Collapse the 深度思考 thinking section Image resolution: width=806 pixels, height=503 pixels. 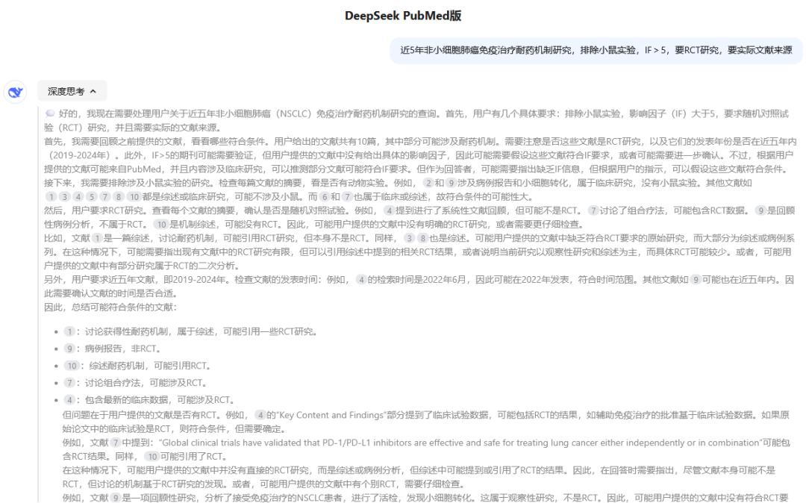coord(72,92)
